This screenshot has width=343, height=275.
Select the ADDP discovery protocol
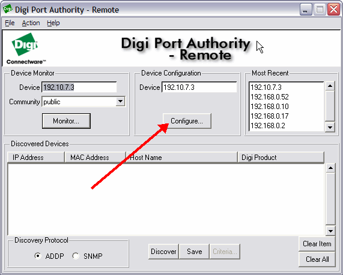pyautogui.click(x=38, y=256)
